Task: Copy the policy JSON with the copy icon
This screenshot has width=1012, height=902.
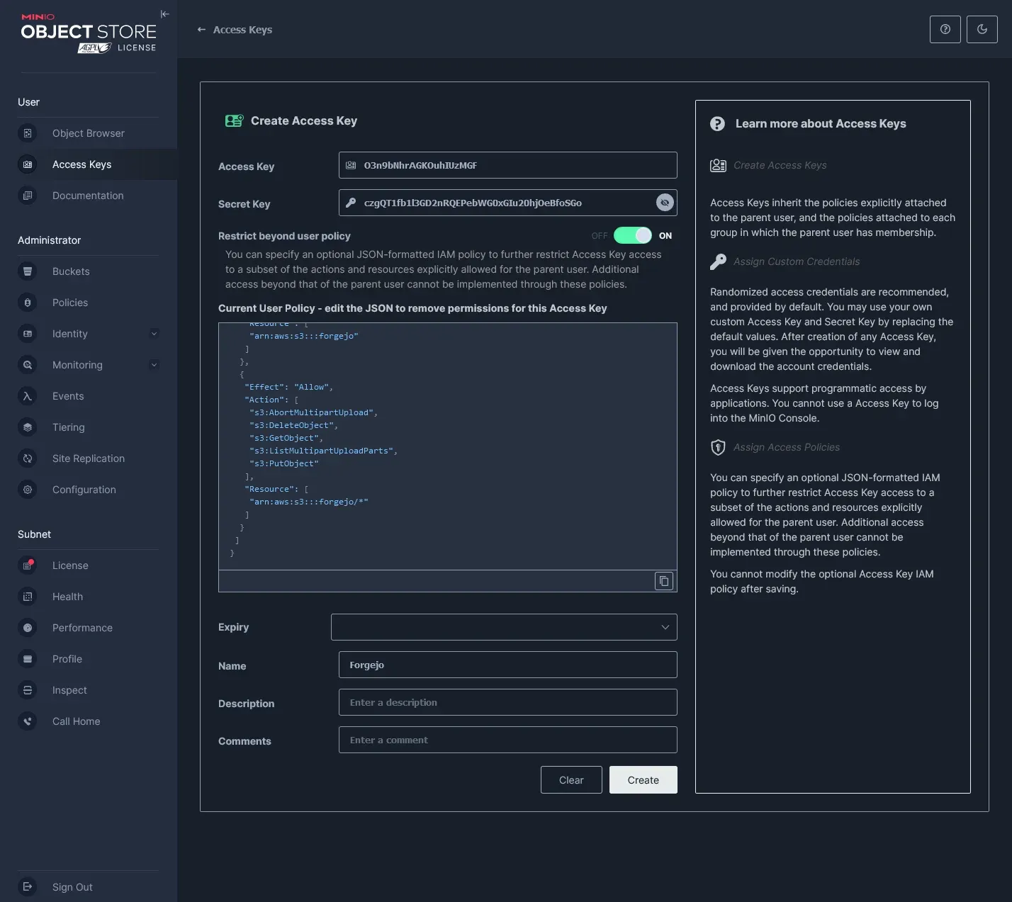Action: pyautogui.click(x=664, y=580)
